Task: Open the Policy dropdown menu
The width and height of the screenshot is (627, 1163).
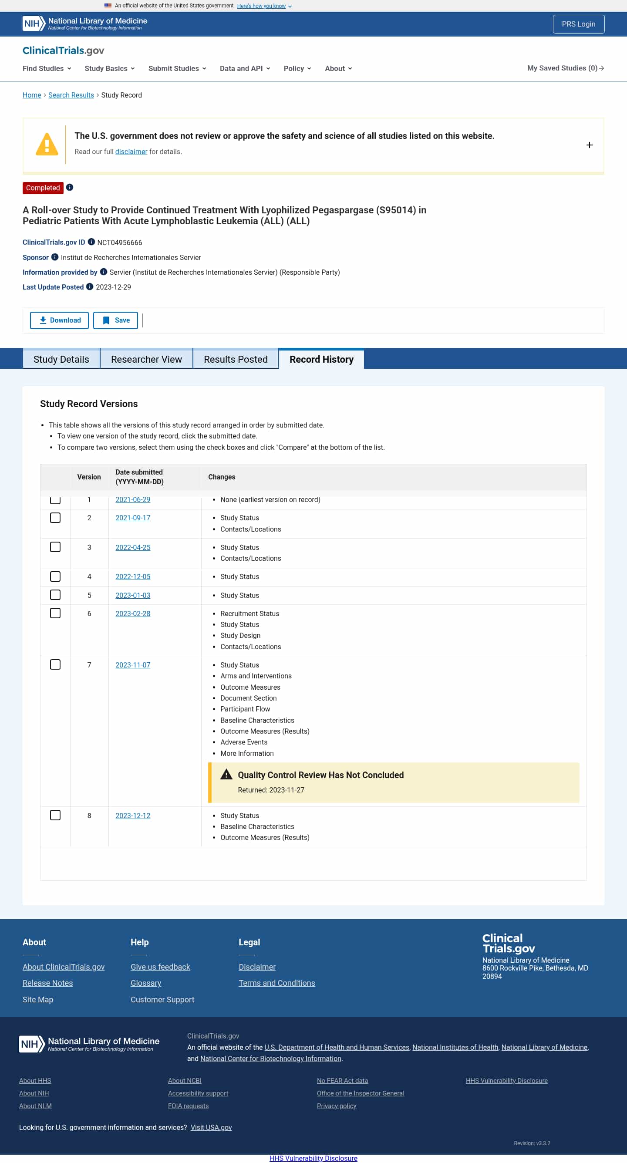Action: coord(297,69)
